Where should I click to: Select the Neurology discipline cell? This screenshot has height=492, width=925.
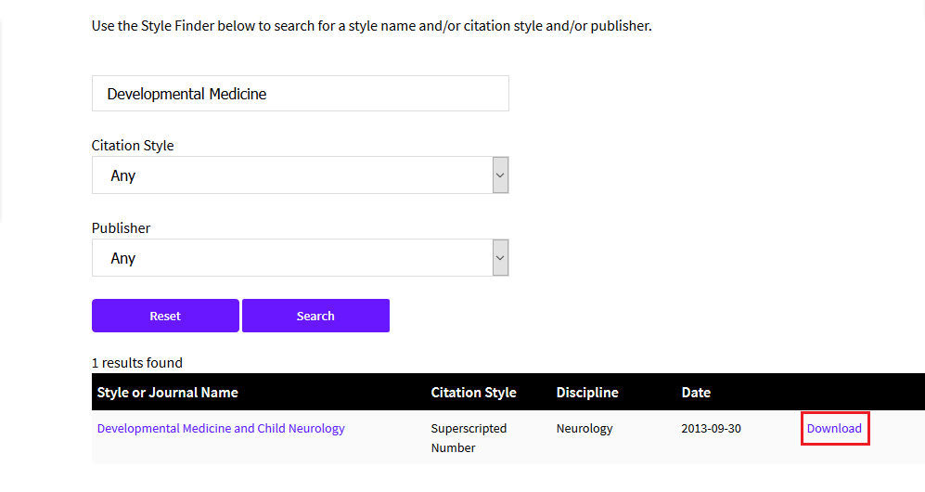tap(585, 428)
